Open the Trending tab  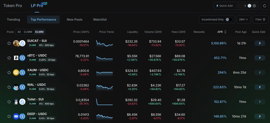(x=13, y=20)
